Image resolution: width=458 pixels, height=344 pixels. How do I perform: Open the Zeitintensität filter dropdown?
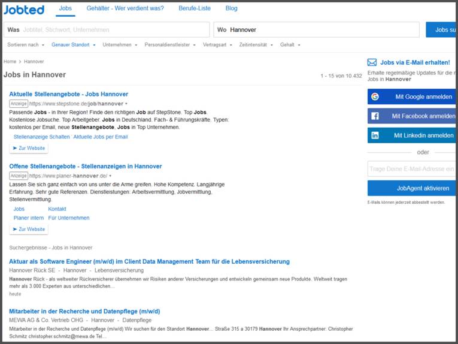(x=256, y=45)
